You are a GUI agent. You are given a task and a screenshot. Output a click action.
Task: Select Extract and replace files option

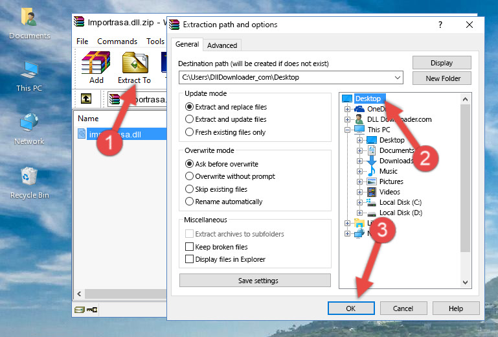[226, 107]
